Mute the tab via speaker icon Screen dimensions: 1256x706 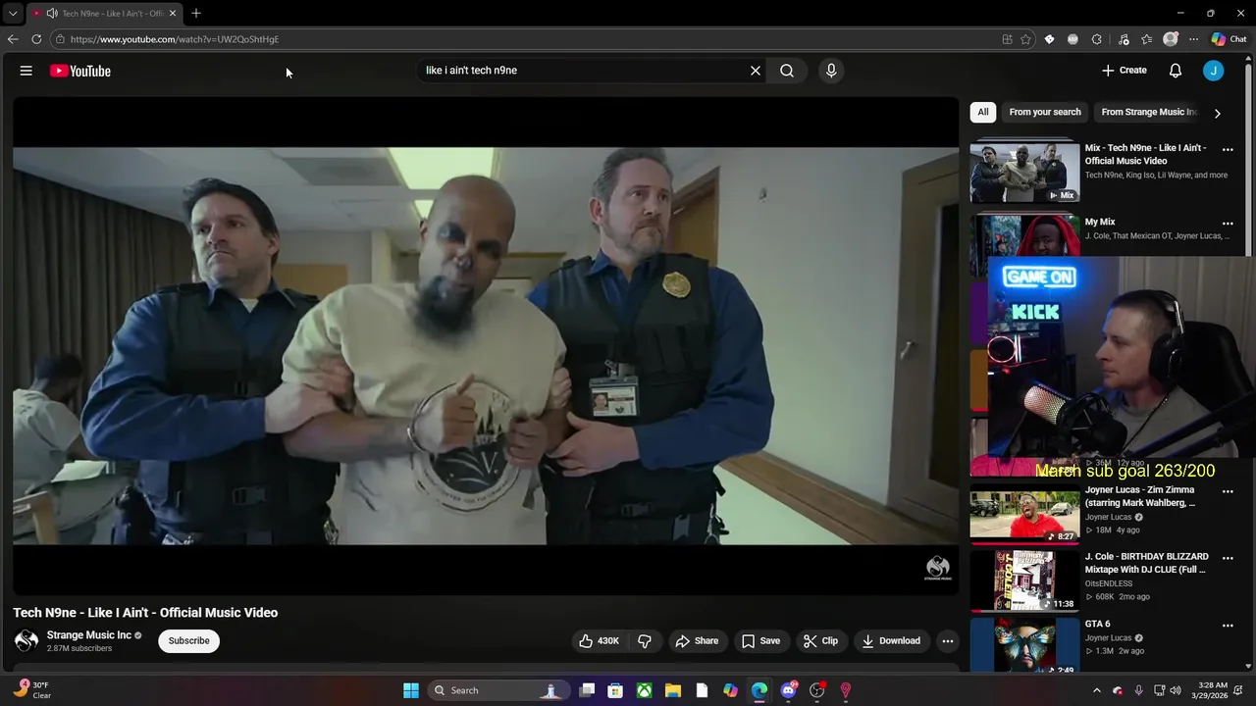(52, 14)
